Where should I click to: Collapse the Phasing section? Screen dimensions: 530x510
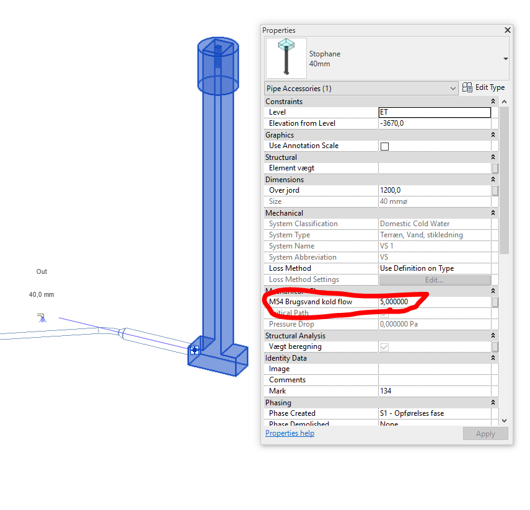pos(493,402)
